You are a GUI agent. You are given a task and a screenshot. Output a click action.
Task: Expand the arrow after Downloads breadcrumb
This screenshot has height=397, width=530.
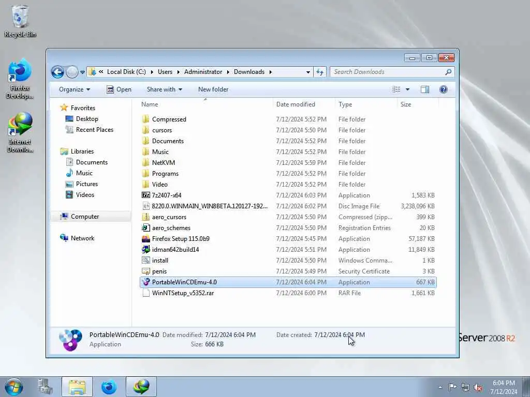coord(270,72)
